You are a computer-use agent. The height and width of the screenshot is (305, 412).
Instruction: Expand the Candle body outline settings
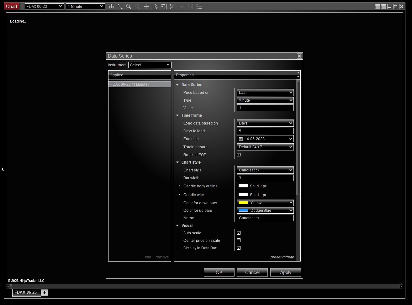[x=179, y=186]
